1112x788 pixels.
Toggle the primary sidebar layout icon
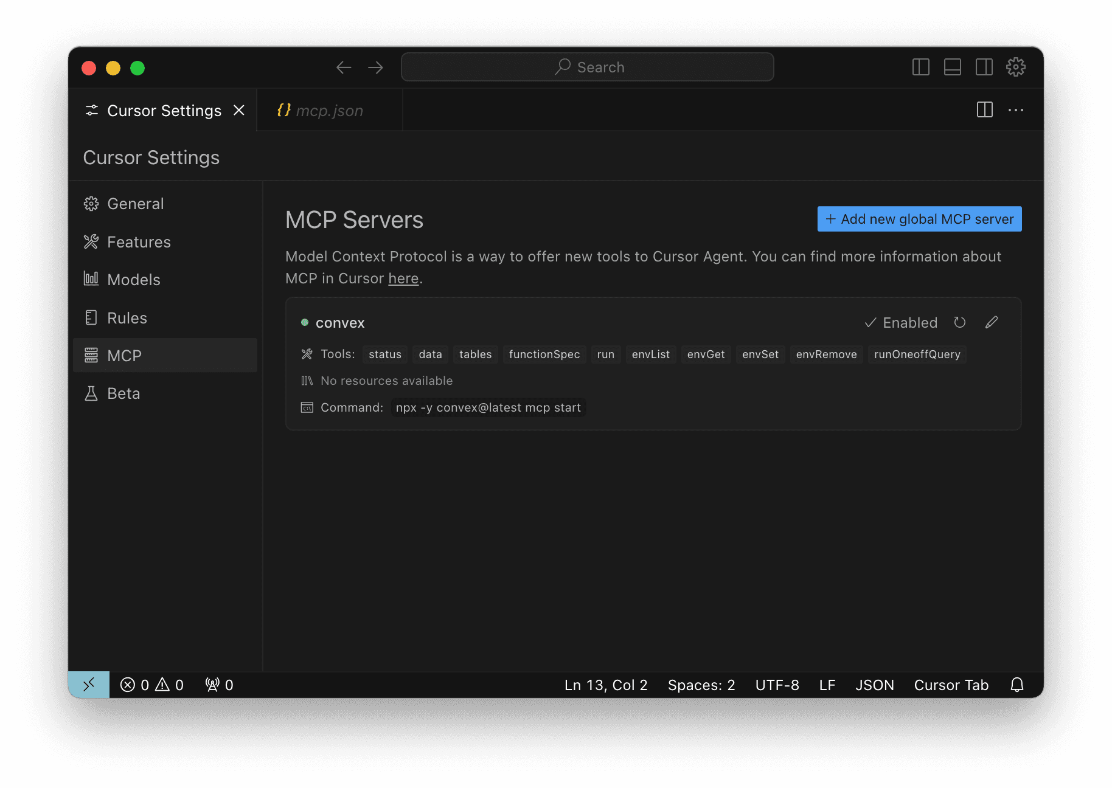[x=920, y=67]
